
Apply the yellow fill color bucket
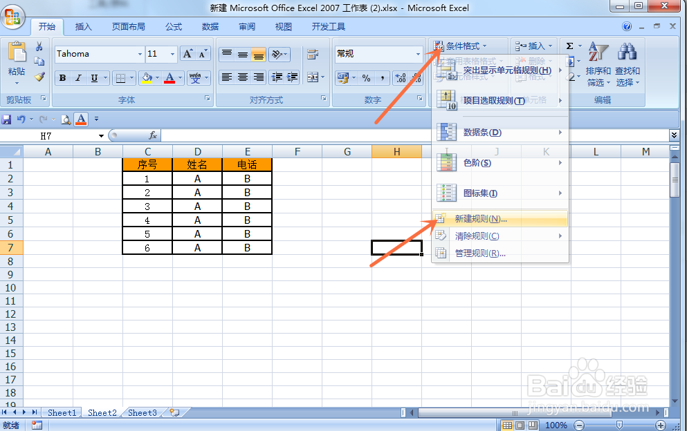tap(147, 78)
